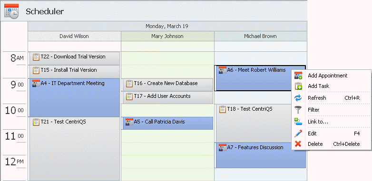Click the Link to icon
Image resolution: width=372 pixels, height=181 pixels.
(298, 122)
